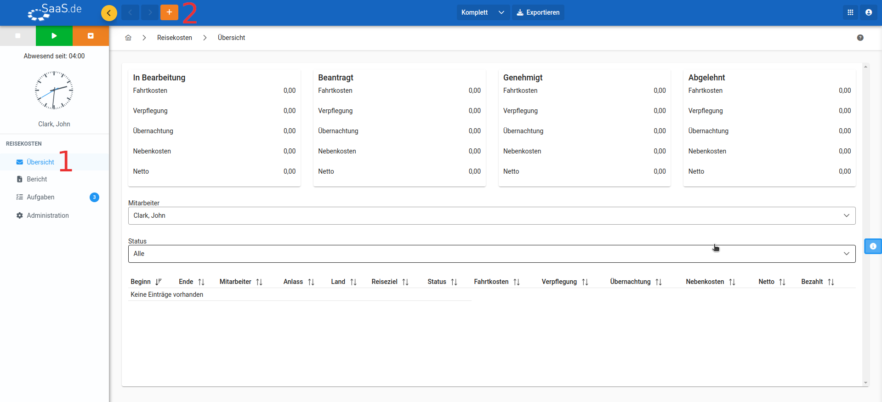This screenshot has height=402, width=882.
Task: Sort table by Bezahlt column
Action: point(818,282)
